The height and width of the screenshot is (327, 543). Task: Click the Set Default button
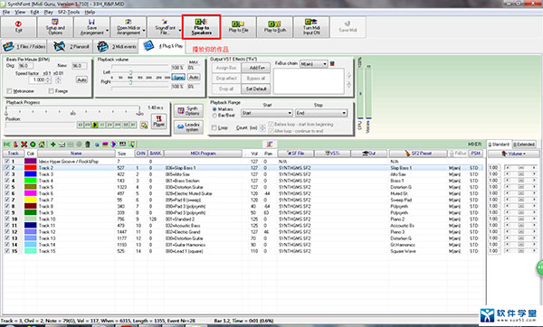click(256, 89)
